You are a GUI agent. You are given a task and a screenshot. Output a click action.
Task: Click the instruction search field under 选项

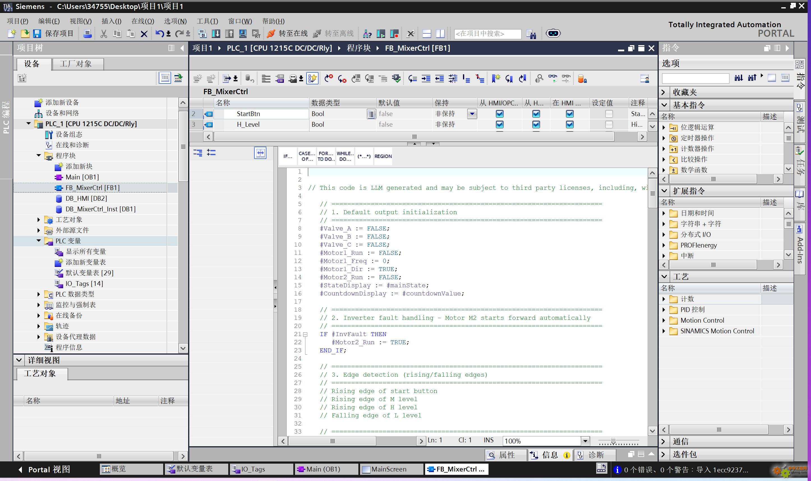(695, 78)
